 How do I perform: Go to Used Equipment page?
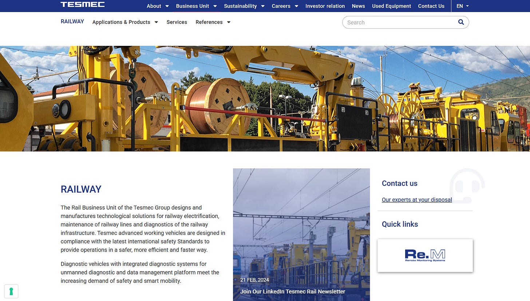(x=391, y=6)
